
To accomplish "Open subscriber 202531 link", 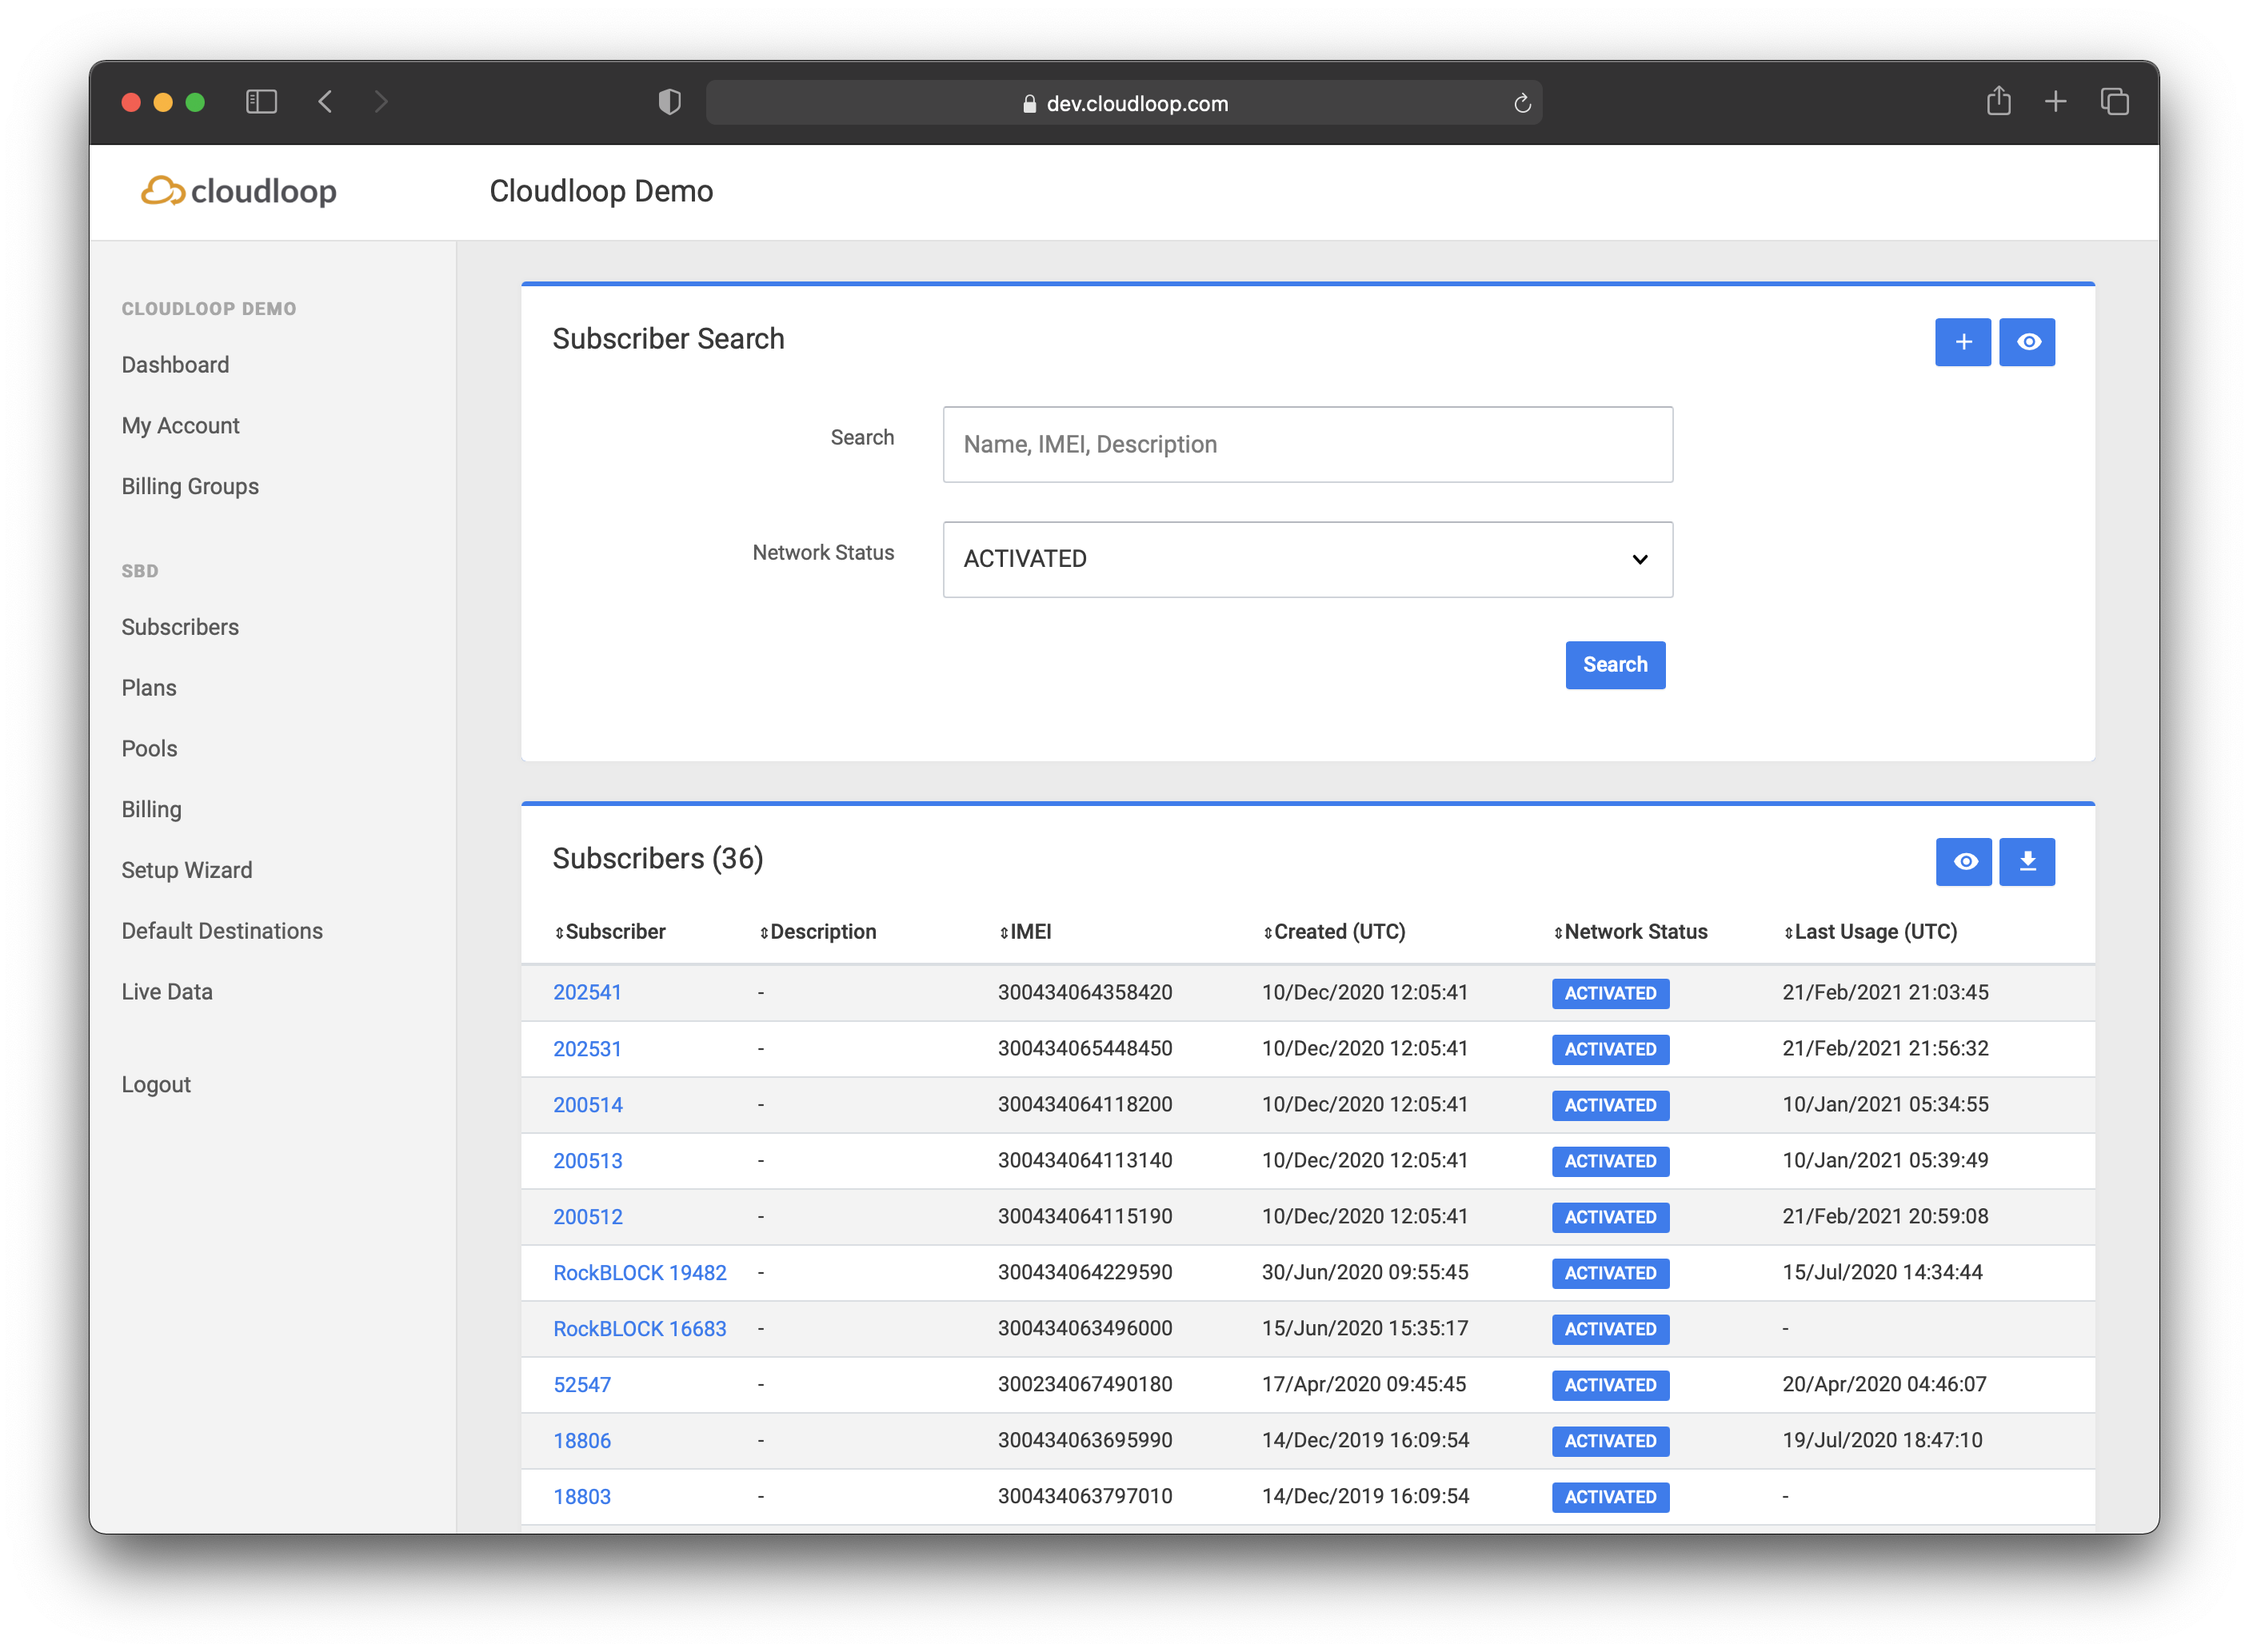I will click(587, 1049).
